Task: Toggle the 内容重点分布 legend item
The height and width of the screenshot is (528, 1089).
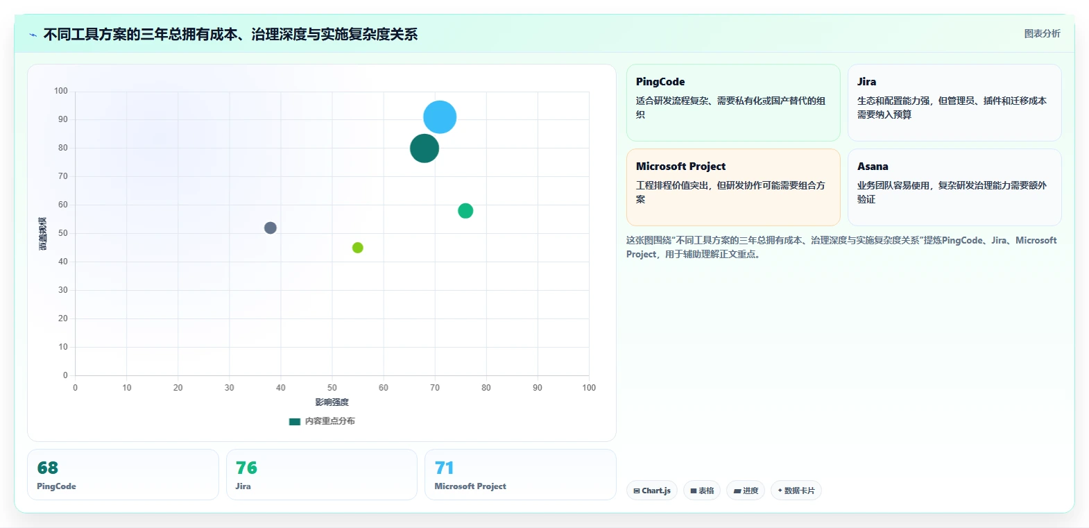Action: click(x=322, y=421)
